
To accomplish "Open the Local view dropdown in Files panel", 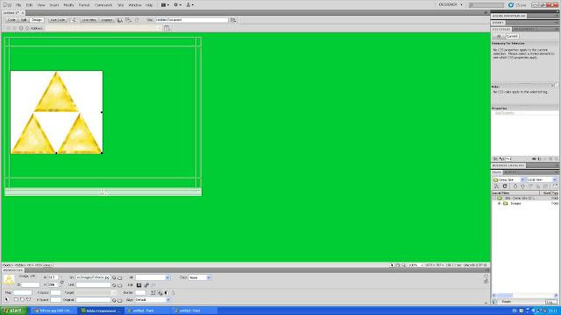I will (x=542, y=179).
